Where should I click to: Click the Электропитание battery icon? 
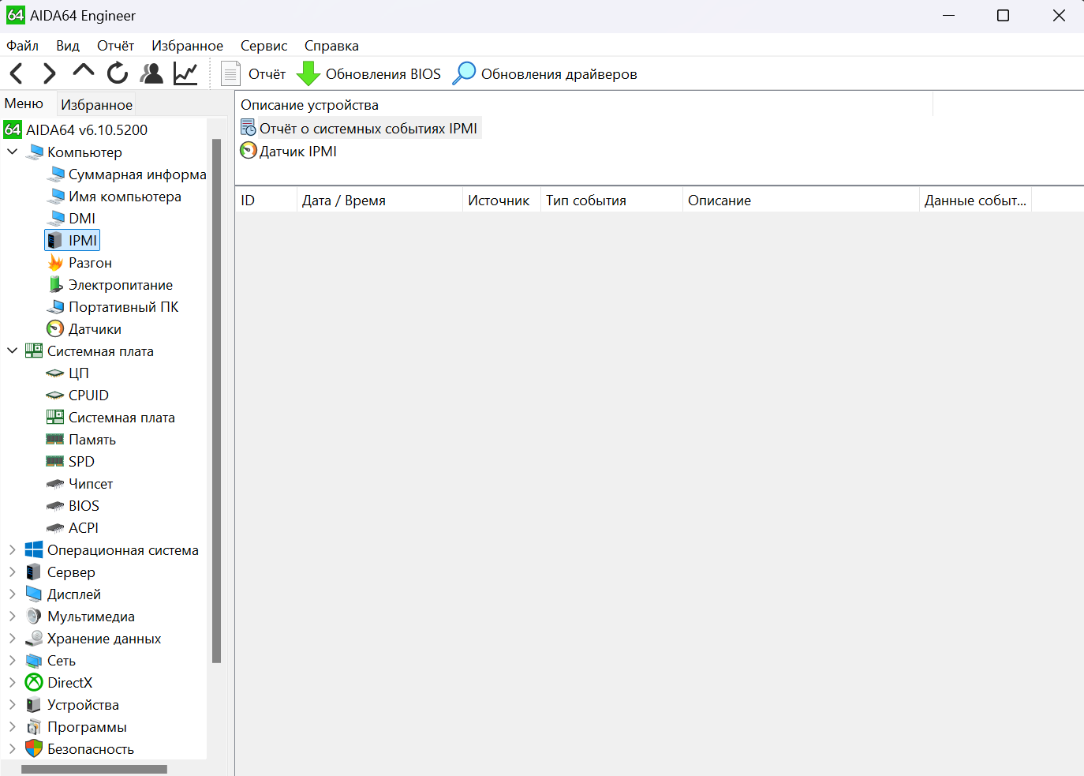click(55, 284)
